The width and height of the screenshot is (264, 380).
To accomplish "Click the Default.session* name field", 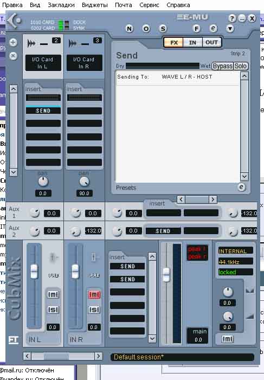I will (x=182, y=357).
